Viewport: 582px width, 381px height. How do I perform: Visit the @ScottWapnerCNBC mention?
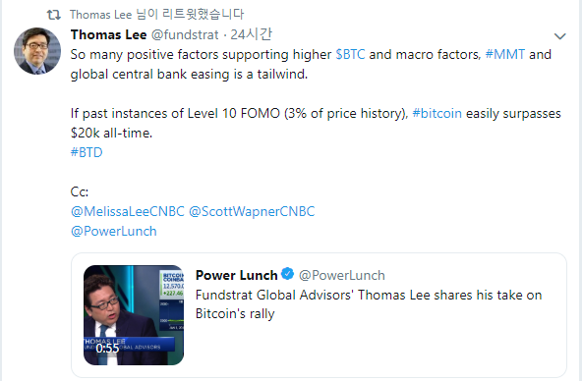tap(252, 211)
